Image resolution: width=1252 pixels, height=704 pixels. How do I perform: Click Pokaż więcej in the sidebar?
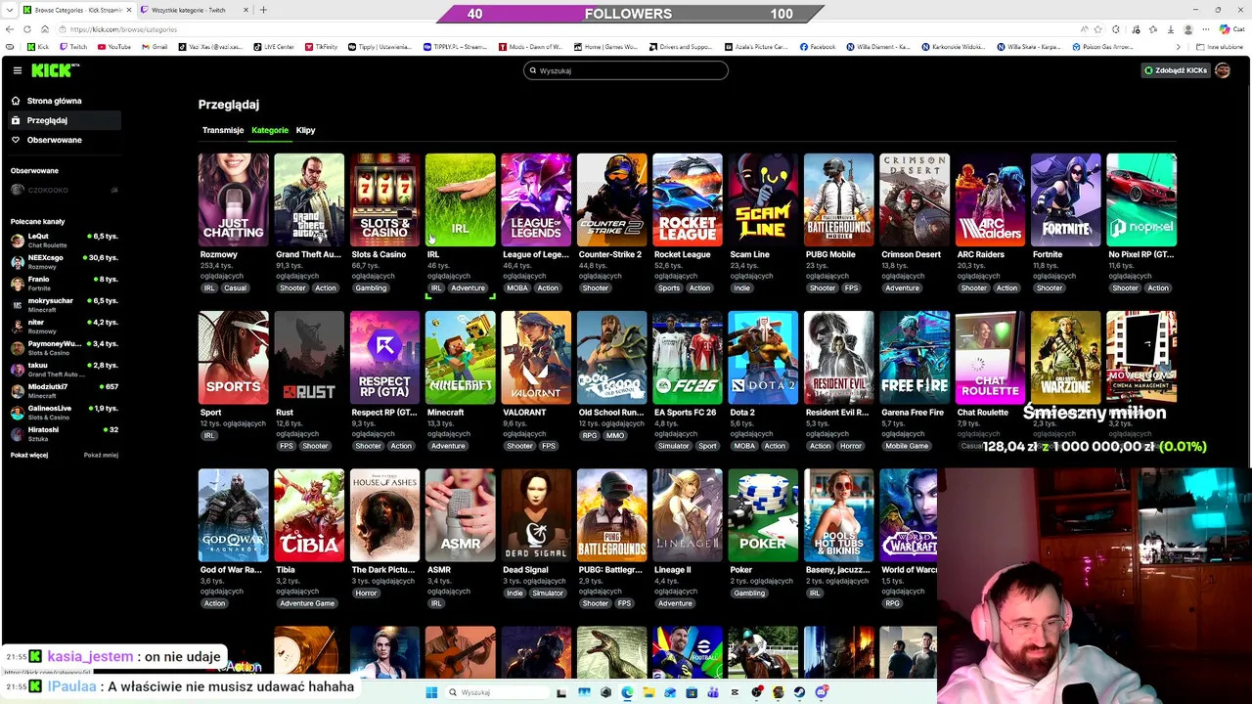(x=29, y=455)
